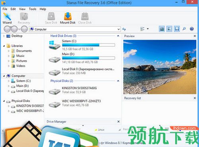Click '141,18 GB free of 465,76 GB' text

(80, 62)
